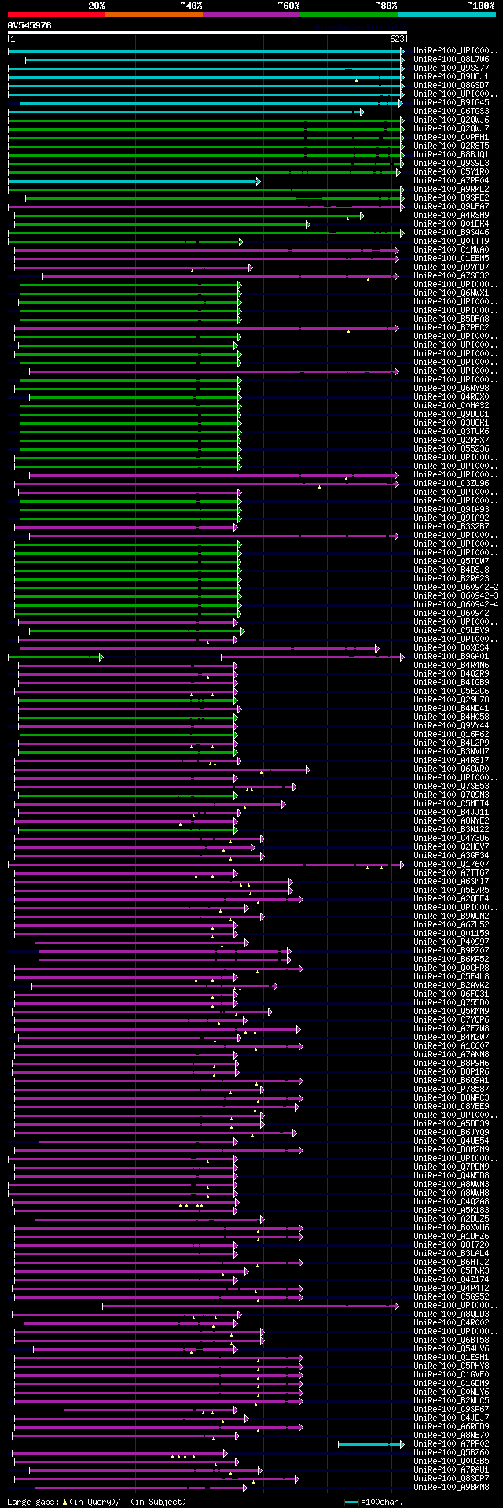Click the short cyan A7PP02 alignment bar
The height and width of the screenshot is (1508, 503).
click(x=371, y=1444)
